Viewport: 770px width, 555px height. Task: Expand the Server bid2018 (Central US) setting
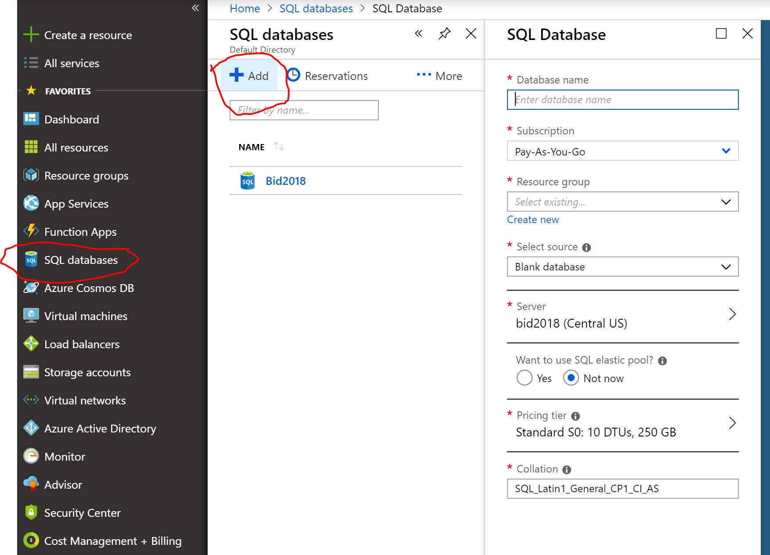[622, 316]
